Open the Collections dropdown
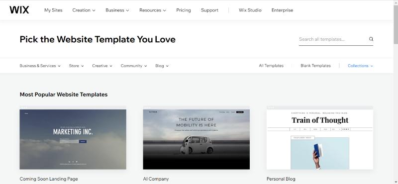The width and height of the screenshot is (398, 184). (360, 66)
